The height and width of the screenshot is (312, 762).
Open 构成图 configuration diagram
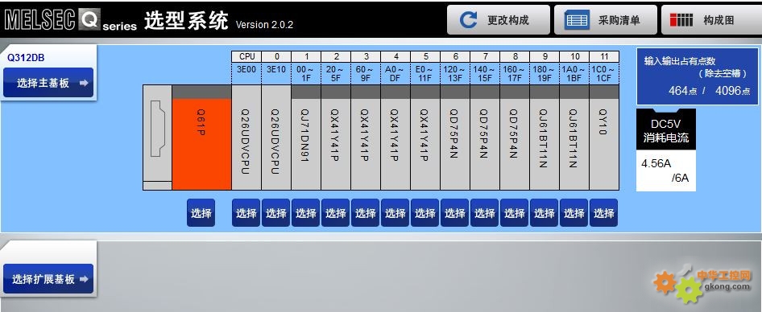point(711,20)
